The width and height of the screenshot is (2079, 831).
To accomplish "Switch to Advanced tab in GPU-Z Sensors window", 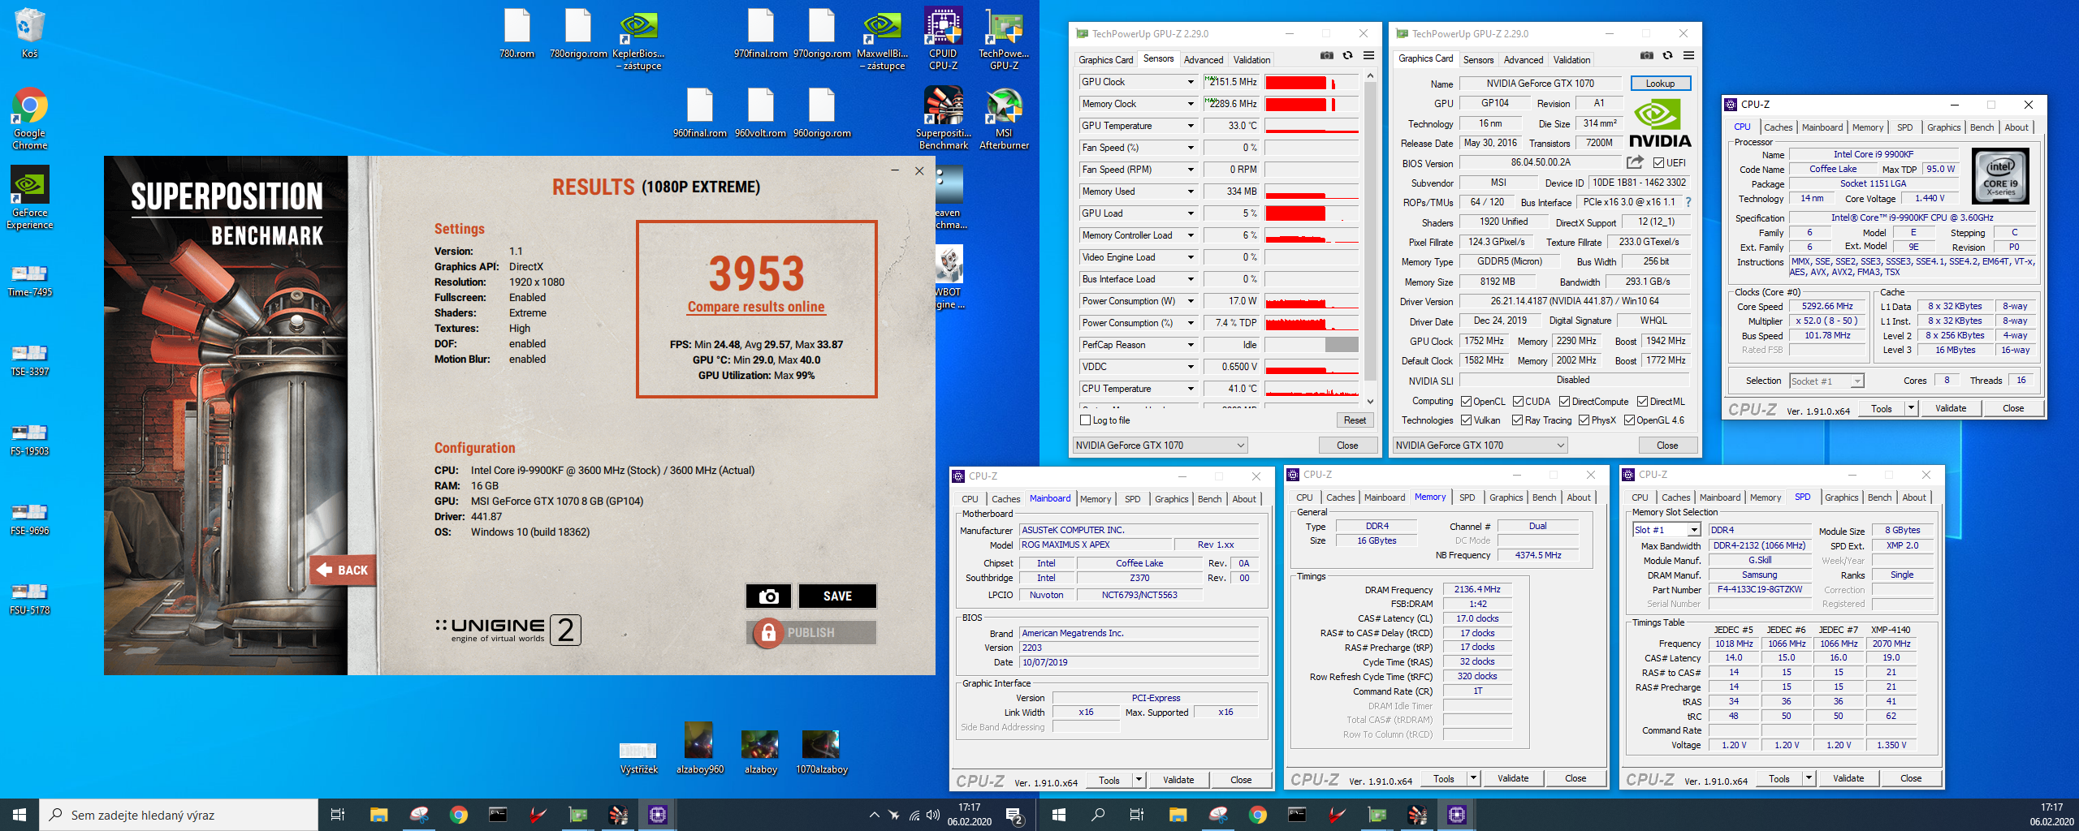I will pyautogui.click(x=1204, y=60).
